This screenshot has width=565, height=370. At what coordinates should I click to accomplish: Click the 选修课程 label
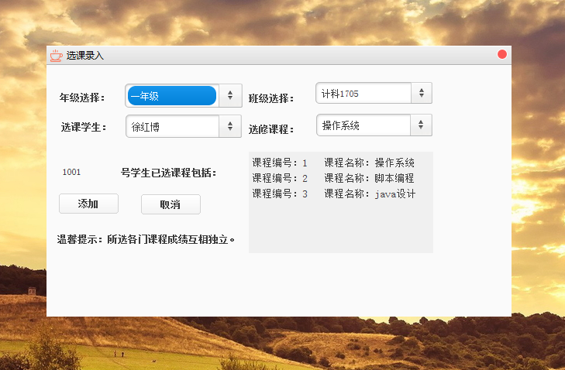(x=271, y=129)
